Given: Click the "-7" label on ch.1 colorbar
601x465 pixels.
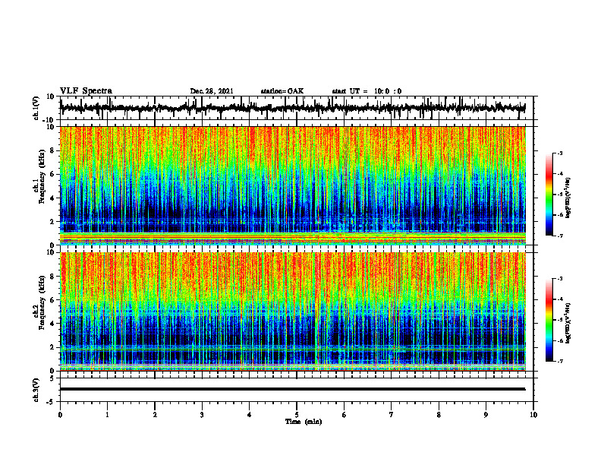Looking at the screenshot, I should (559, 236).
